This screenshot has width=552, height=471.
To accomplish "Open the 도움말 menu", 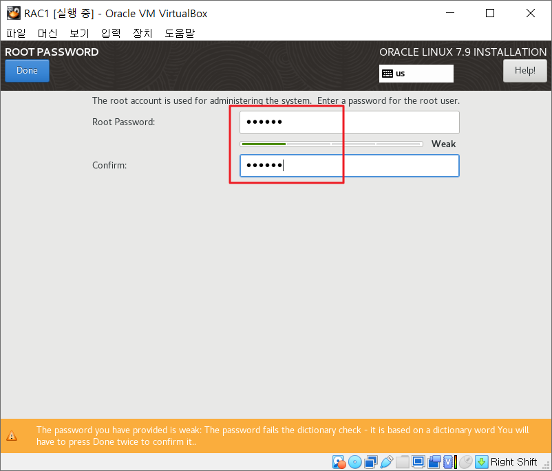I will (x=180, y=33).
